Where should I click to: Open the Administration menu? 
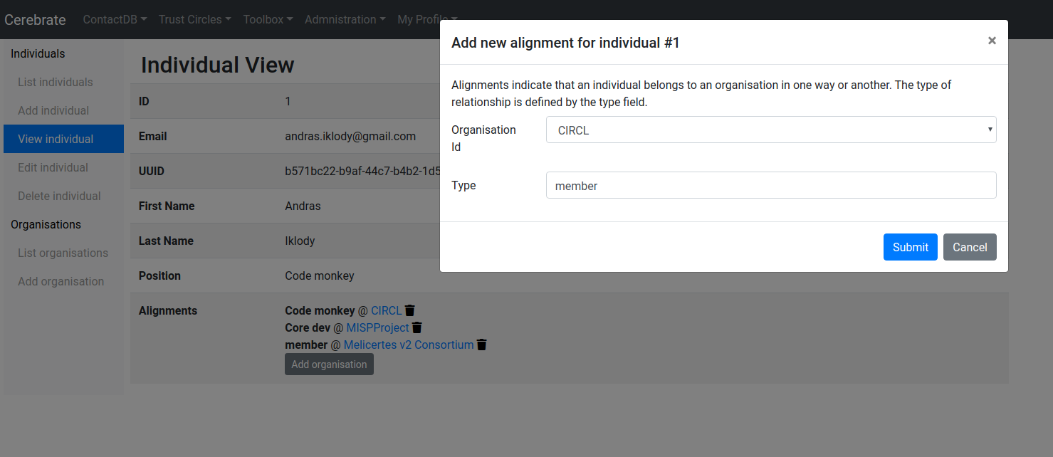pos(345,19)
